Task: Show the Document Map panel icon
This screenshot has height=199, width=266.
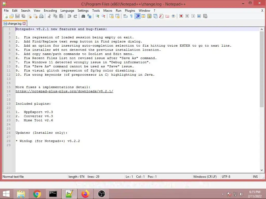Action: (149, 16)
